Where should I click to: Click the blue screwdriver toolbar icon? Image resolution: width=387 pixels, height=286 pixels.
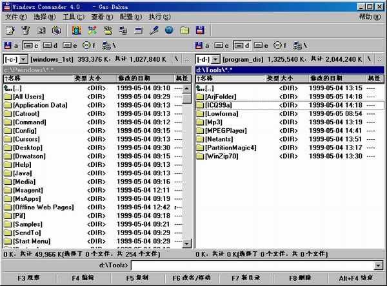coord(154,30)
